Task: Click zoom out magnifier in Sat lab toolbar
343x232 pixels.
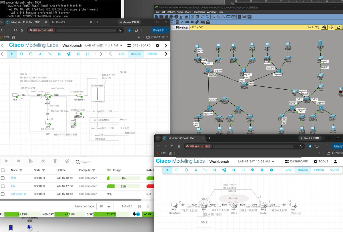Action: tap(252, 170)
